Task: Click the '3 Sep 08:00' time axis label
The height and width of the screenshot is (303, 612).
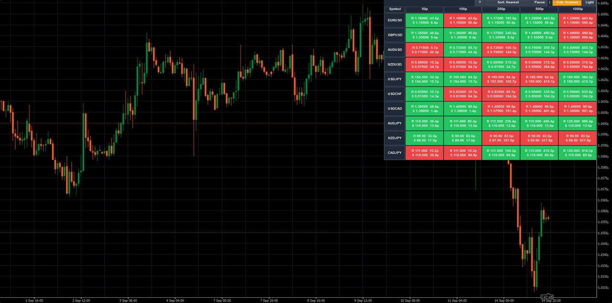Action: click(128, 301)
